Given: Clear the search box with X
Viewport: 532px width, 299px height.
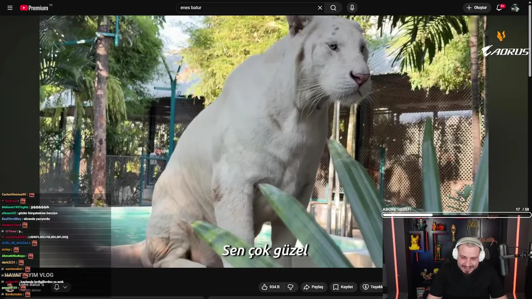Looking at the screenshot, I should (320, 8).
